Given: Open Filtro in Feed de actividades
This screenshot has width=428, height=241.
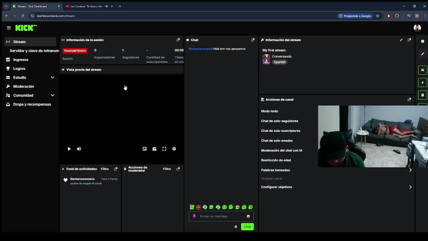Looking at the screenshot, I should tap(105, 169).
